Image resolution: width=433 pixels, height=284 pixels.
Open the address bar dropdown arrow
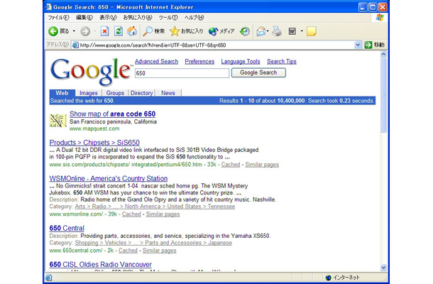pyautogui.click(x=358, y=45)
